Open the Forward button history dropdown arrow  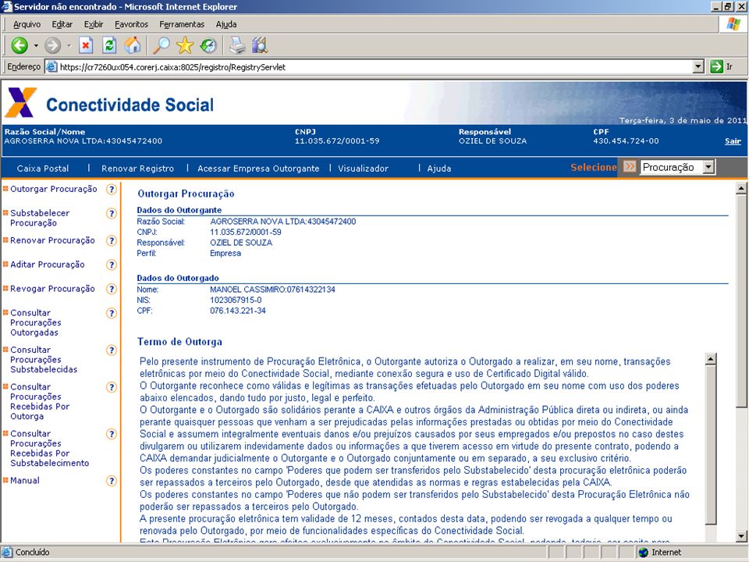point(69,46)
